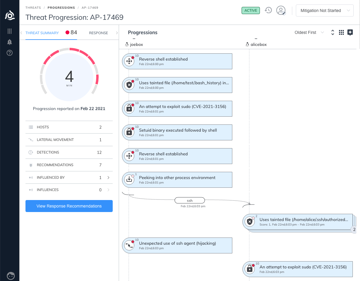Image resolution: width=360 pixels, height=281 pixels.
Task: Open user avatar at sidebar bottom
Action: [10, 276]
